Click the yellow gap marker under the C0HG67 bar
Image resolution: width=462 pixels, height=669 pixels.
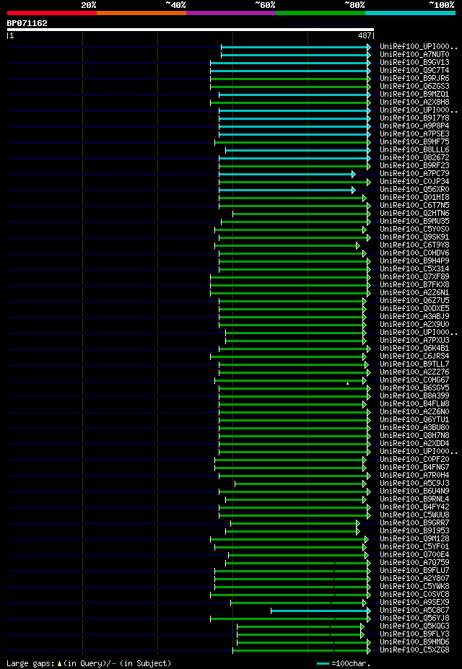[x=348, y=383]
